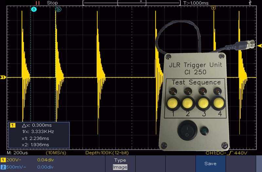262x172 pixels.
Task: Click the red LED above button 2
Action: (x=188, y=91)
